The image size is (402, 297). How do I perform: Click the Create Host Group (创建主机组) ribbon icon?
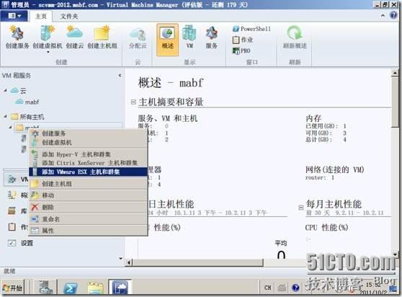tap(102, 37)
